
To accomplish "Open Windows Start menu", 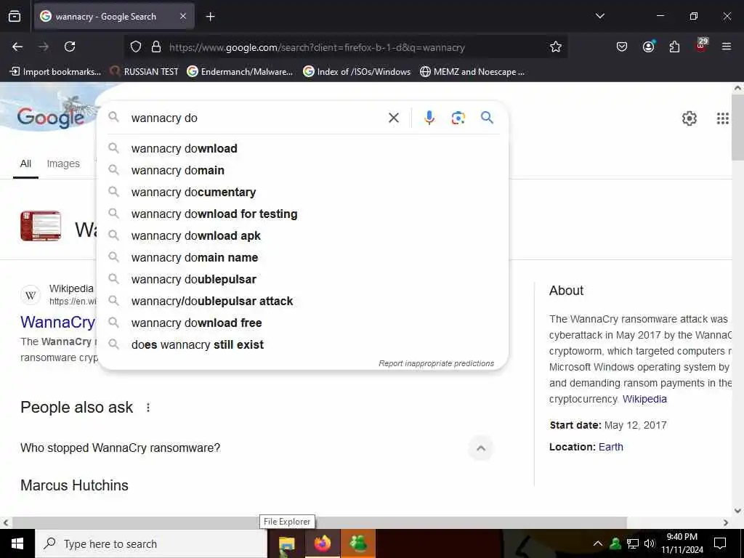I will (17, 543).
